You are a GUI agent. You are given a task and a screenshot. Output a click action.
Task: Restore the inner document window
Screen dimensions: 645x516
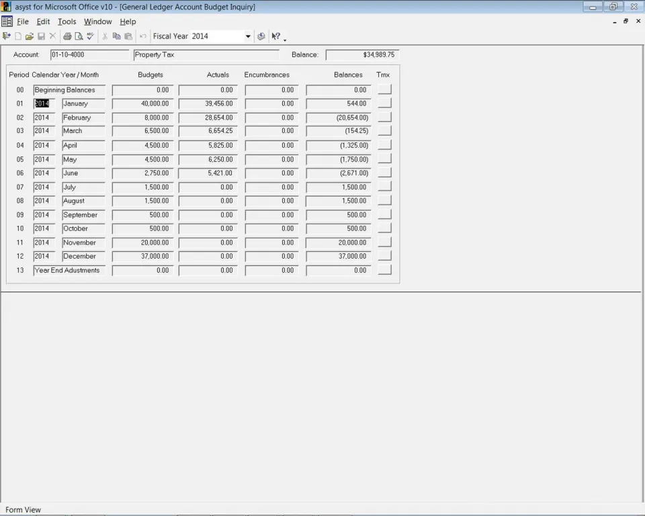click(x=626, y=21)
